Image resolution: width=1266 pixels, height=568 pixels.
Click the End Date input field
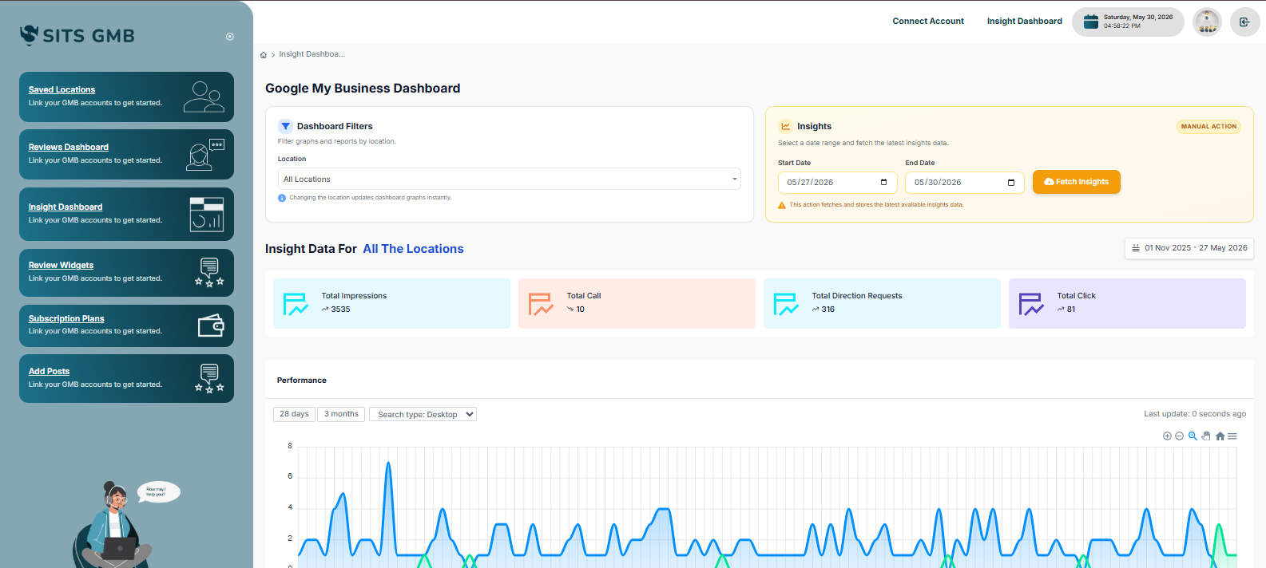[x=964, y=183]
